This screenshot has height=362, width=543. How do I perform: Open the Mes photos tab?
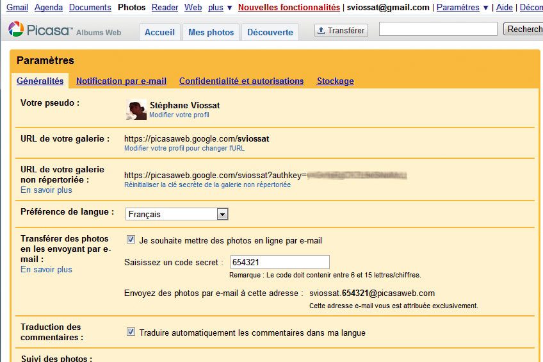[211, 32]
